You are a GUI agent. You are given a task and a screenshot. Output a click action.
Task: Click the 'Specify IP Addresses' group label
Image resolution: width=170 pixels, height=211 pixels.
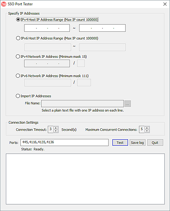(24, 14)
